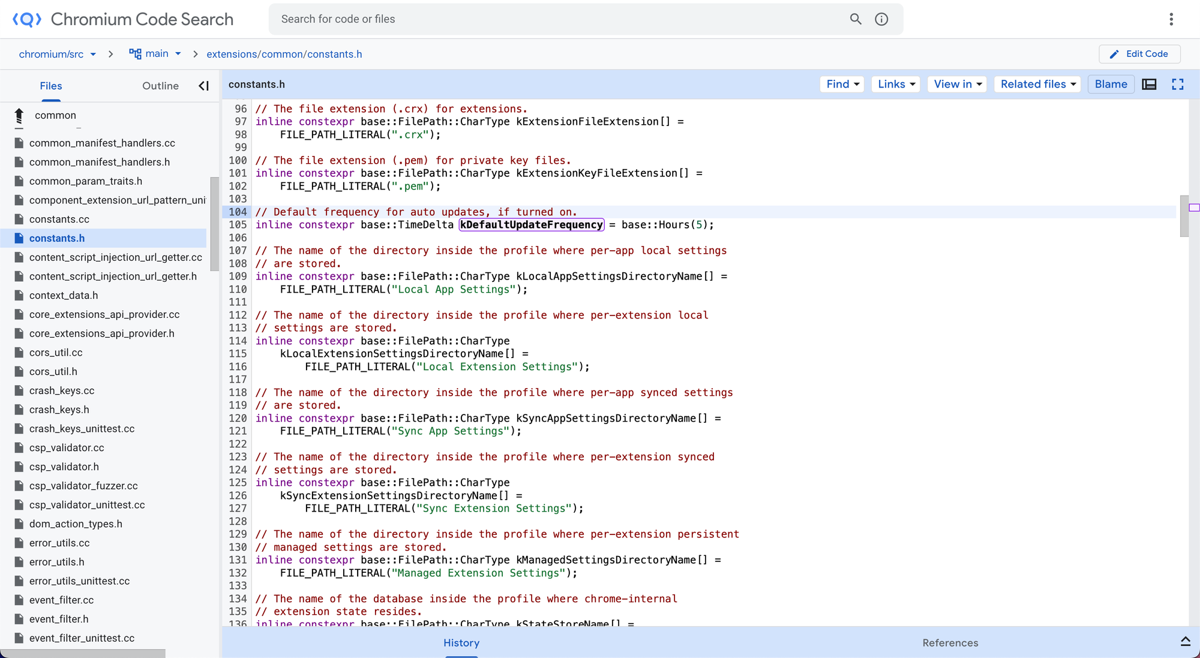Click the search magnifier icon
The width and height of the screenshot is (1200, 658).
[x=856, y=19]
